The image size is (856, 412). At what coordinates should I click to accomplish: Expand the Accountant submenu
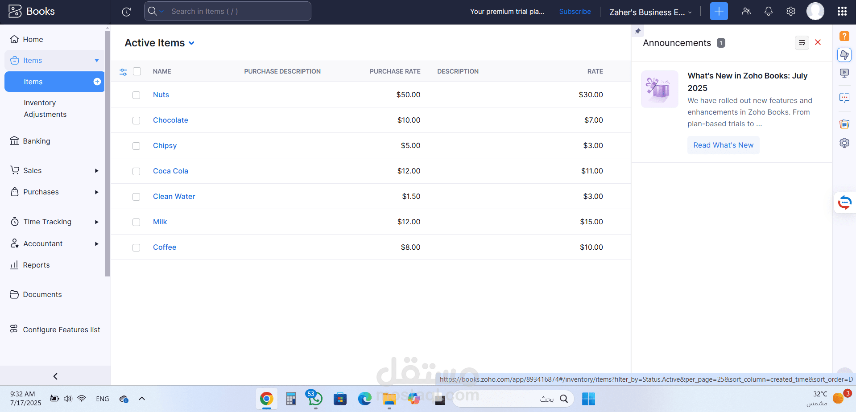click(x=96, y=244)
